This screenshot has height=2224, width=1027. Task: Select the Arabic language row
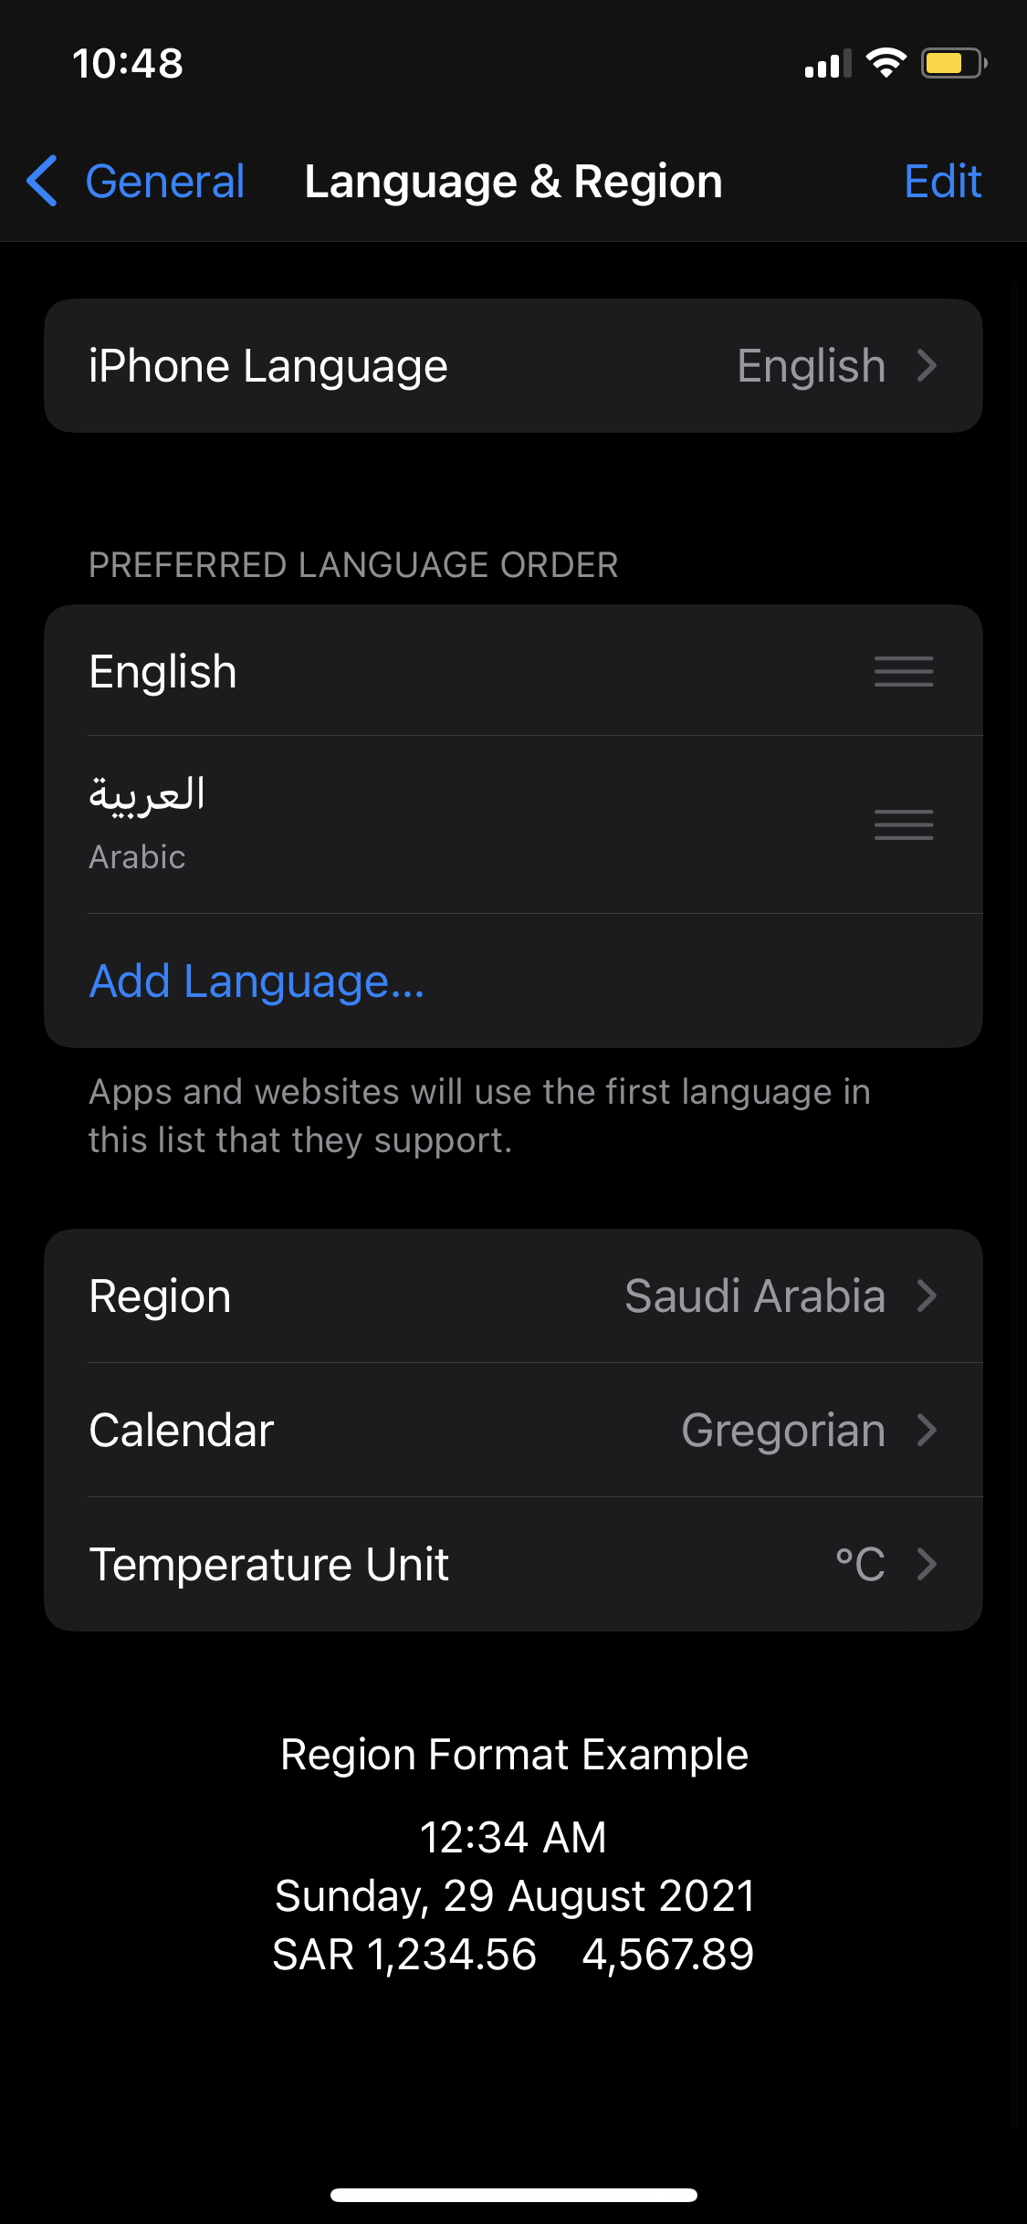[513, 824]
